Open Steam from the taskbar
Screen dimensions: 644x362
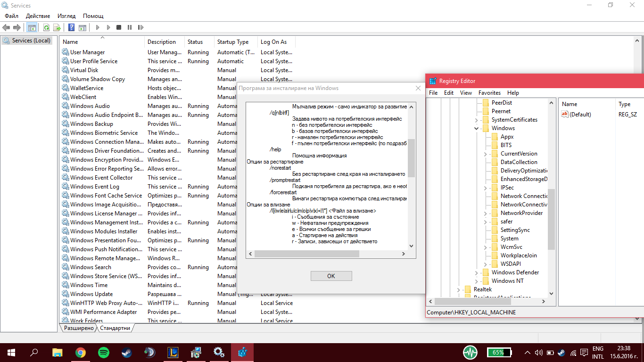127,352
